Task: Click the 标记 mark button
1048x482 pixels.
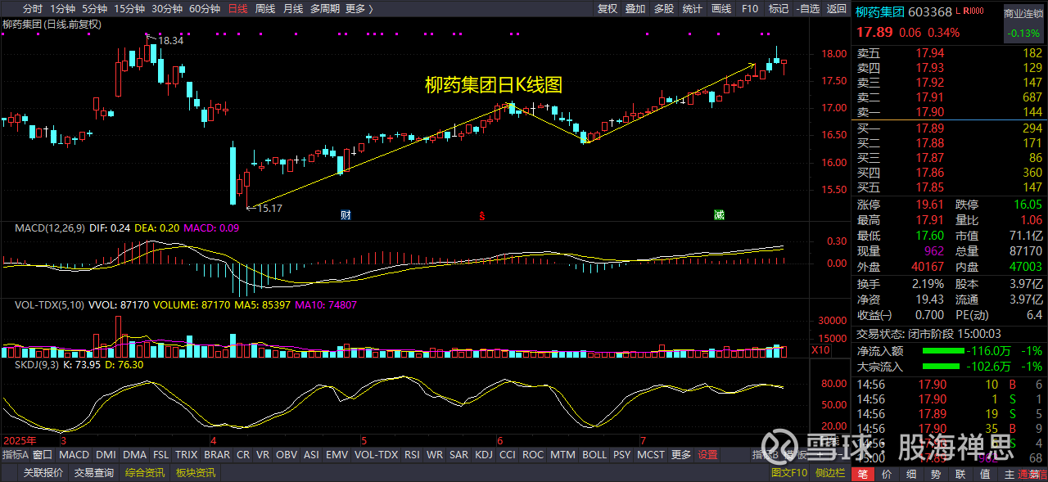Action: tap(779, 9)
